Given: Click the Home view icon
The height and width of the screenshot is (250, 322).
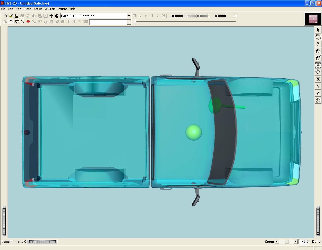Looking at the screenshot, I should coord(318,51).
